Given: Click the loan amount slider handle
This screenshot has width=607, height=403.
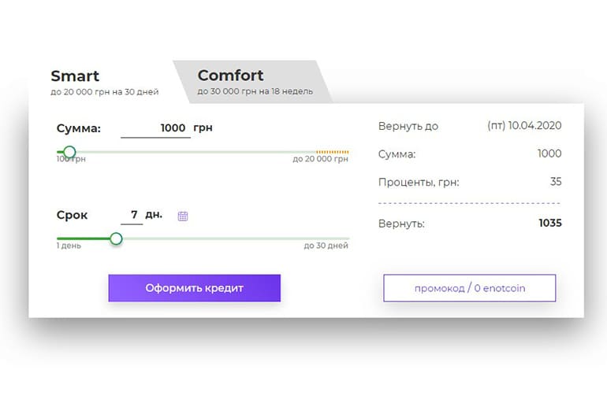Looking at the screenshot, I should tap(69, 152).
